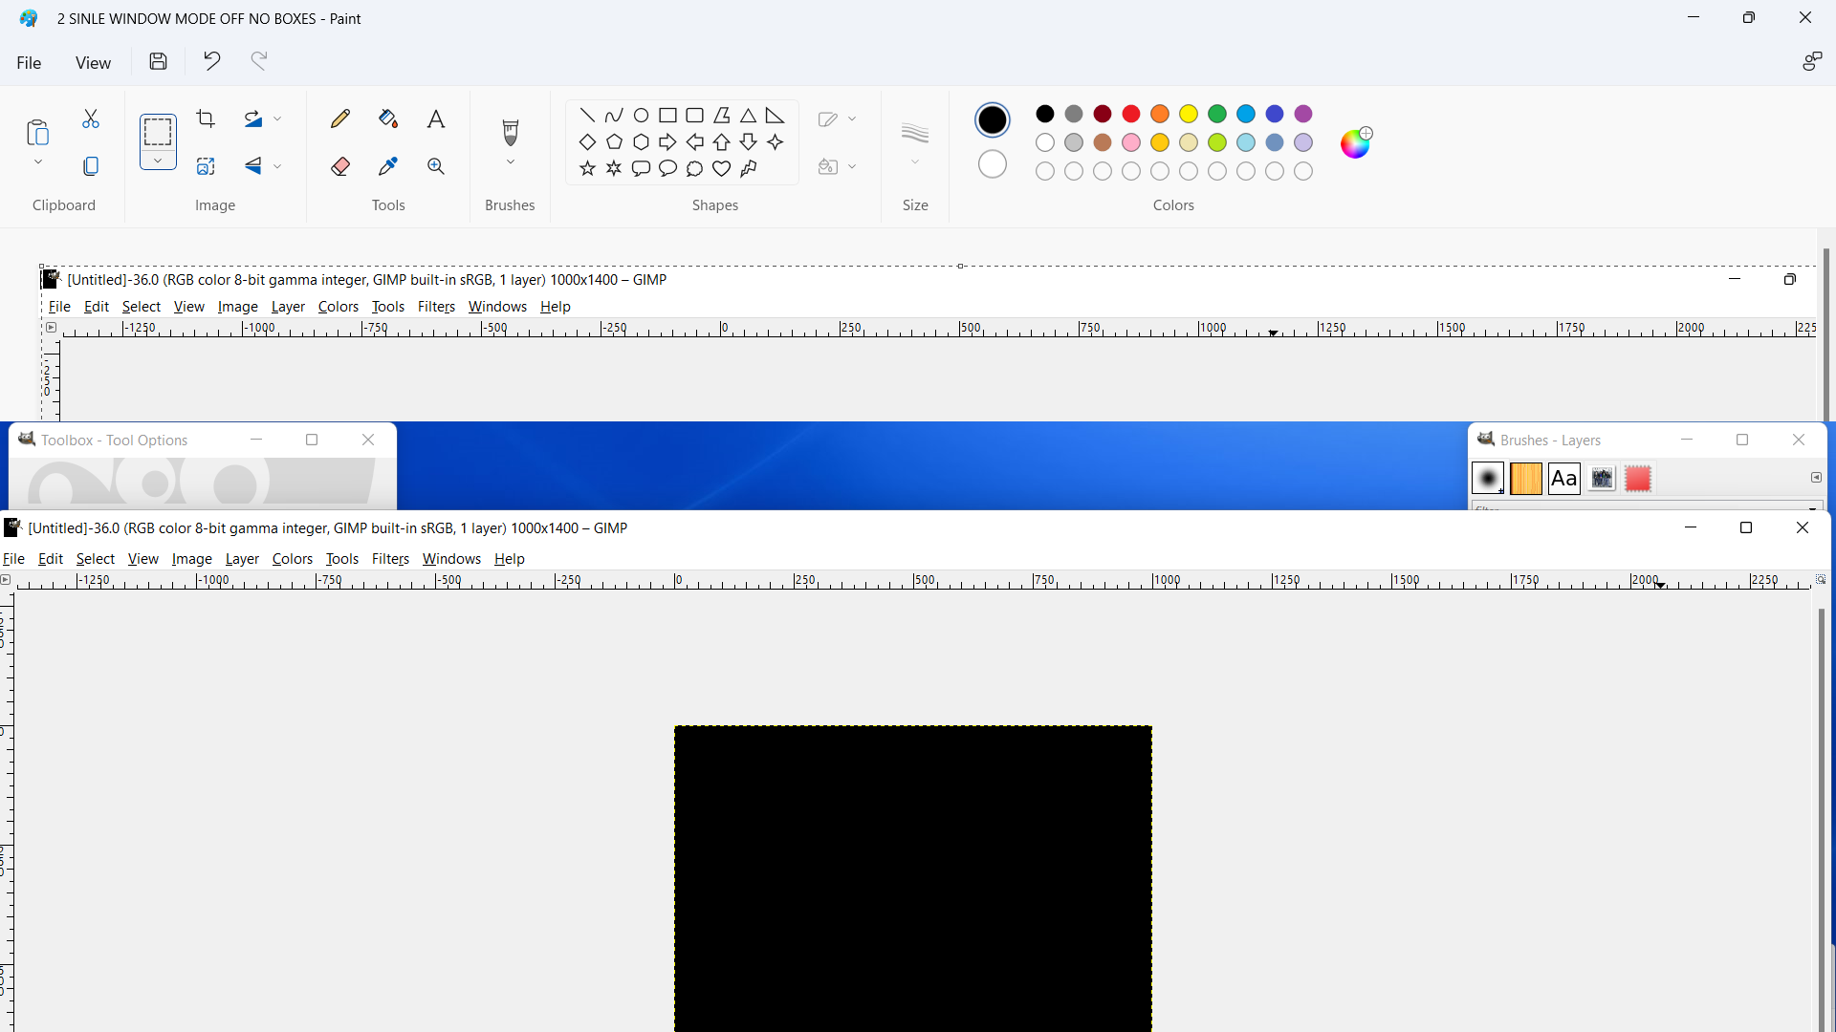The width and height of the screenshot is (1836, 1032).
Task: Pick the green color swatch
Action: 1217,114
